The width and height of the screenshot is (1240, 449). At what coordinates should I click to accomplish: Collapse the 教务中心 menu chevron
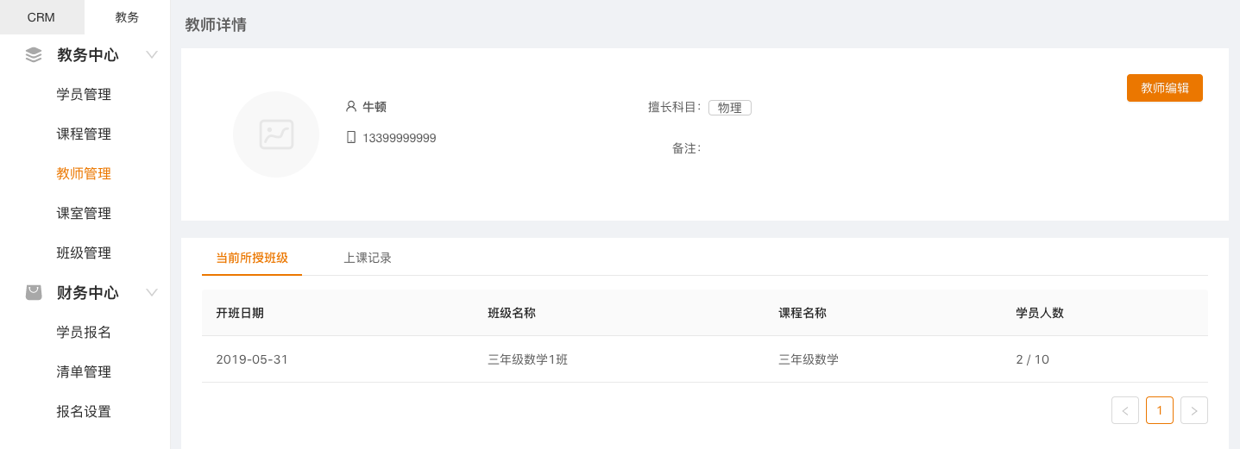pyautogui.click(x=152, y=55)
